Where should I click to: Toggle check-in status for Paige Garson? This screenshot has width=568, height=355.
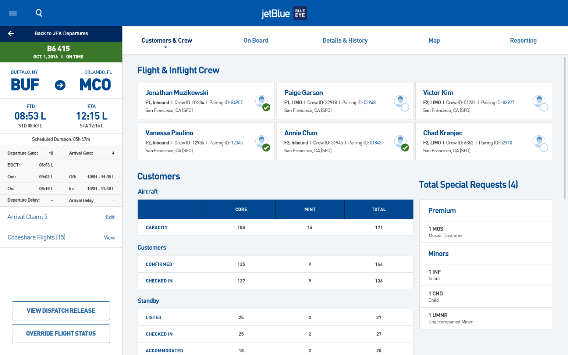coord(405,107)
